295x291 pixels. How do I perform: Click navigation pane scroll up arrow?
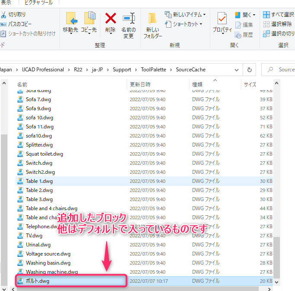[4, 83]
